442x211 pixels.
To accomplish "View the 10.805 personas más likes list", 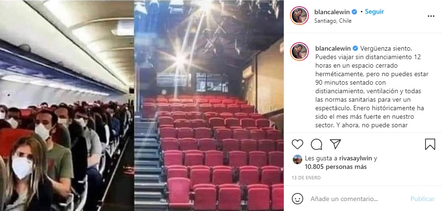I will tap(336, 167).
